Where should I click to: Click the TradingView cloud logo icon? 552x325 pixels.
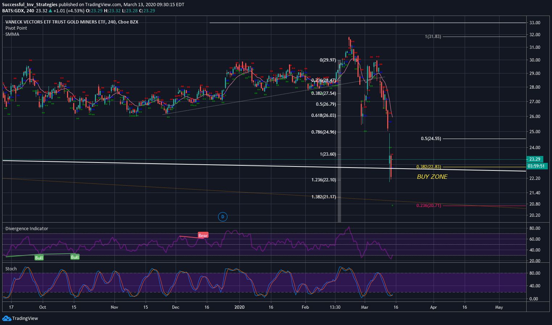7,318
